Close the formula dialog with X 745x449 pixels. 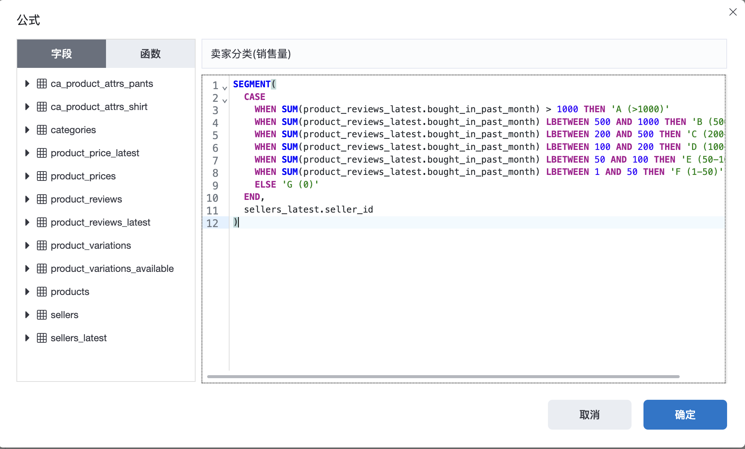[x=733, y=12]
